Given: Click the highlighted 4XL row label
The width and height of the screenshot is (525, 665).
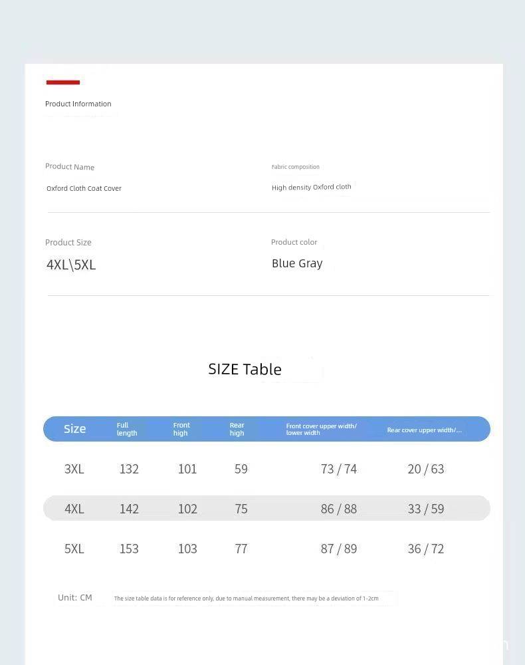Looking at the screenshot, I should [x=74, y=509].
